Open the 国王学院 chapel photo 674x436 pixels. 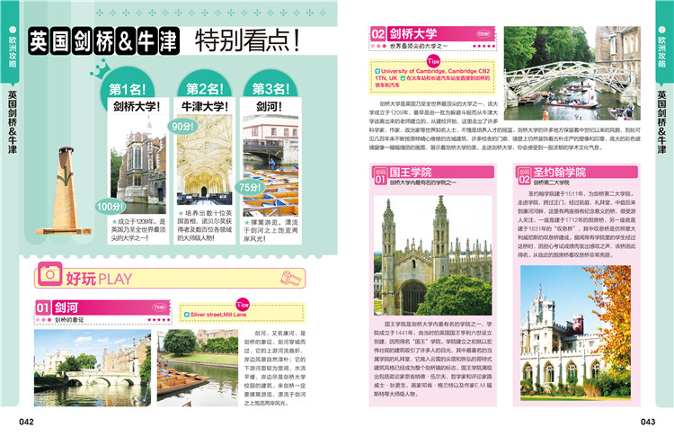click(433, 255)
